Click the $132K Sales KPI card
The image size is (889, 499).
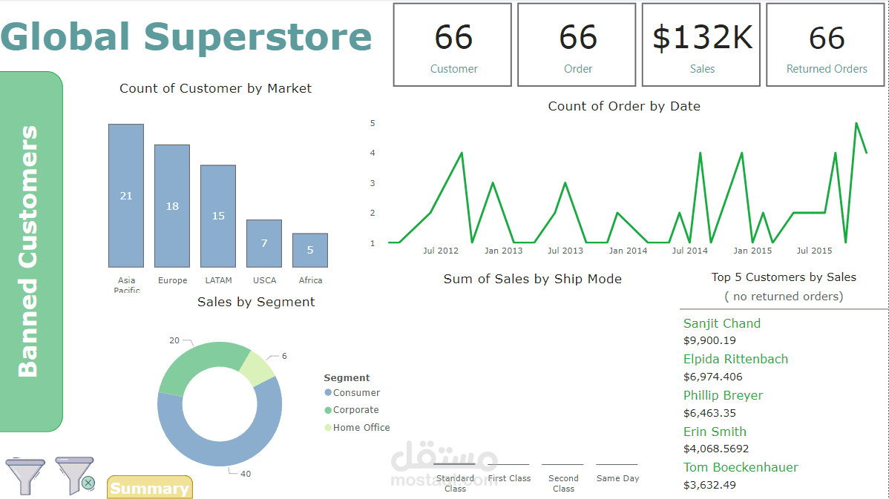[701, 42]
